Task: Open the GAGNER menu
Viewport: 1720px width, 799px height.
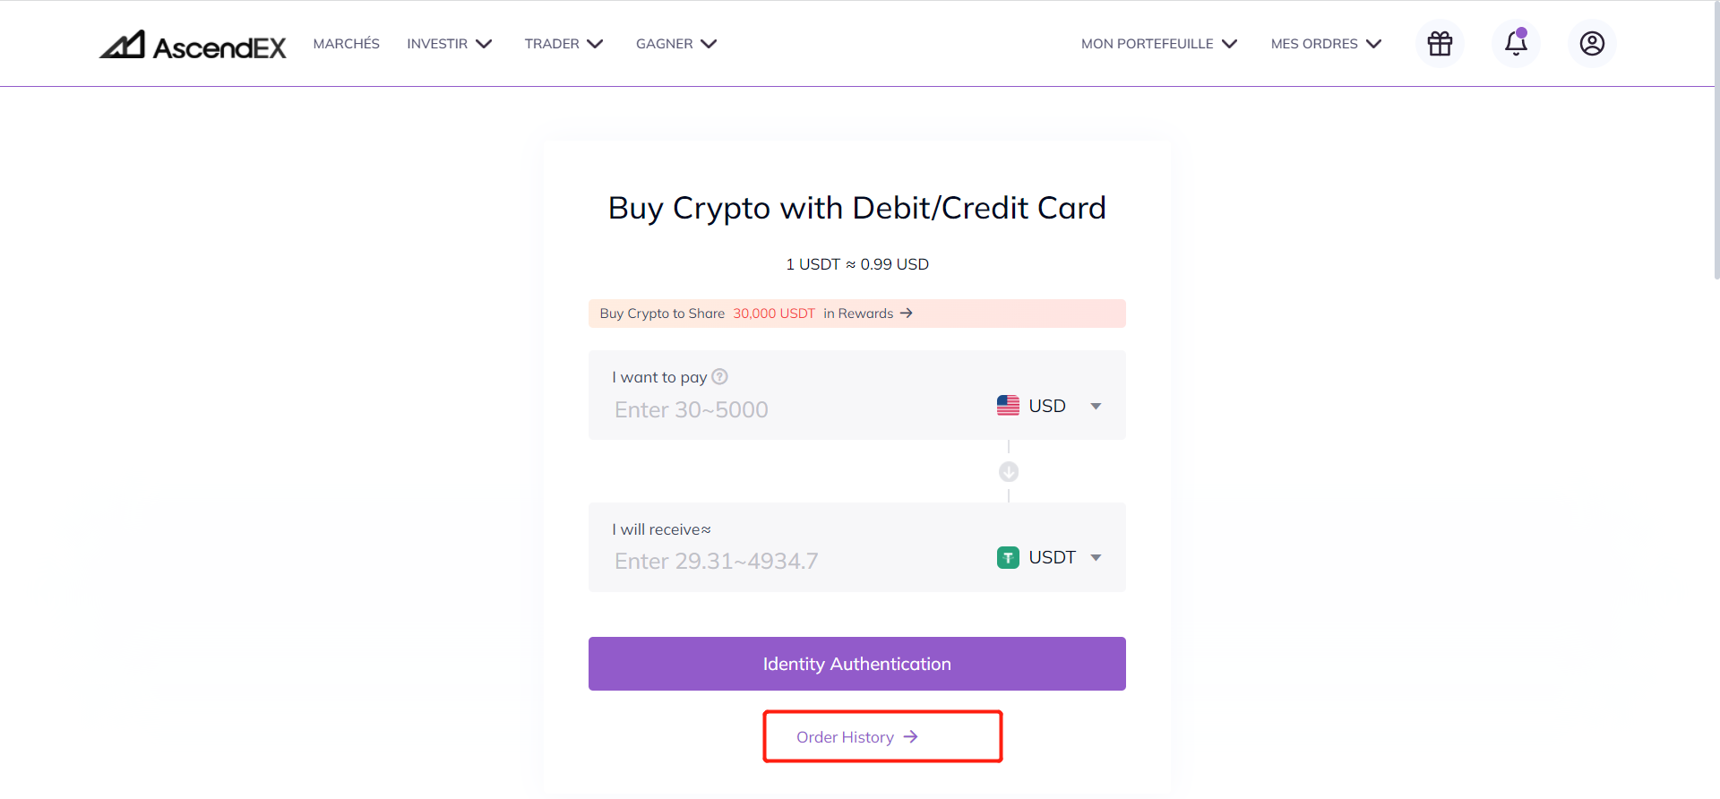Action: click(676, 44)
